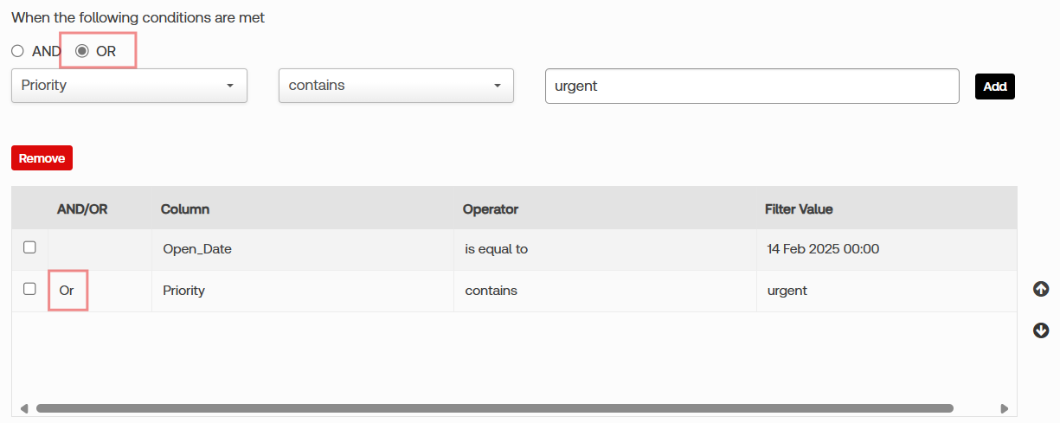Click the move up arrow icon
Image resolution: width=1060 pixels, height=423 pixels.
click(1041, 289)
